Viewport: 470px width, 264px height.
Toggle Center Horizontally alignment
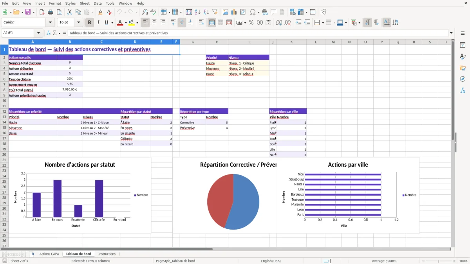tap(154, 23)
